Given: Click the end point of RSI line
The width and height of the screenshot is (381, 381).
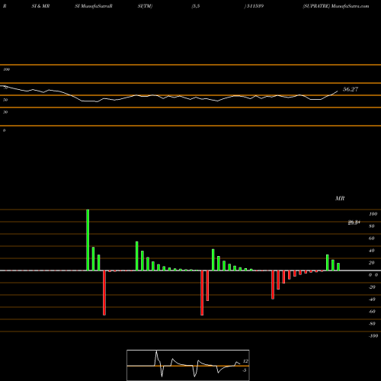Looking at the screenshot, I should (x=338, y=91).
